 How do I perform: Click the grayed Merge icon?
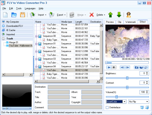pyautogui.click(x=72, y=15)
